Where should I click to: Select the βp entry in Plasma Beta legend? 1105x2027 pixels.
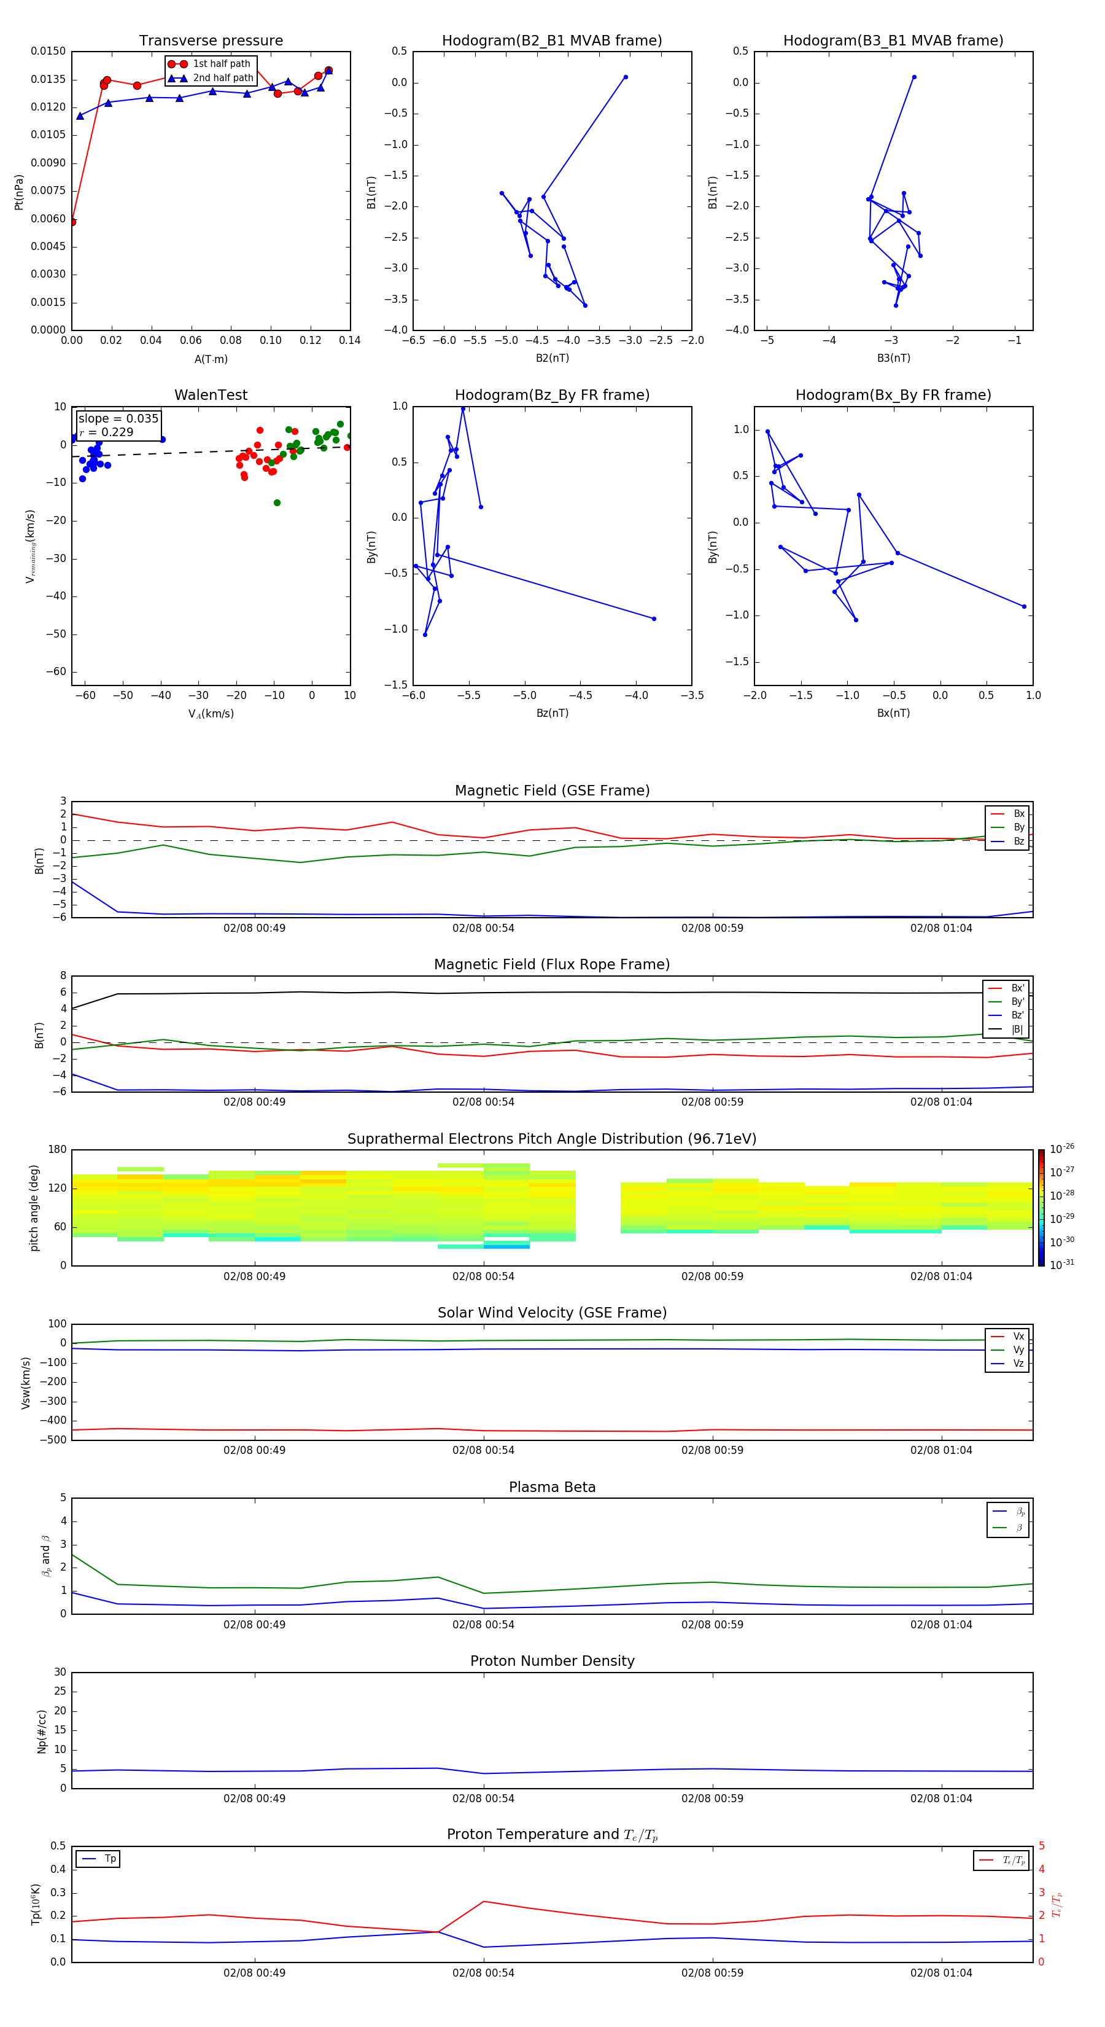tap(1008, 1512)
